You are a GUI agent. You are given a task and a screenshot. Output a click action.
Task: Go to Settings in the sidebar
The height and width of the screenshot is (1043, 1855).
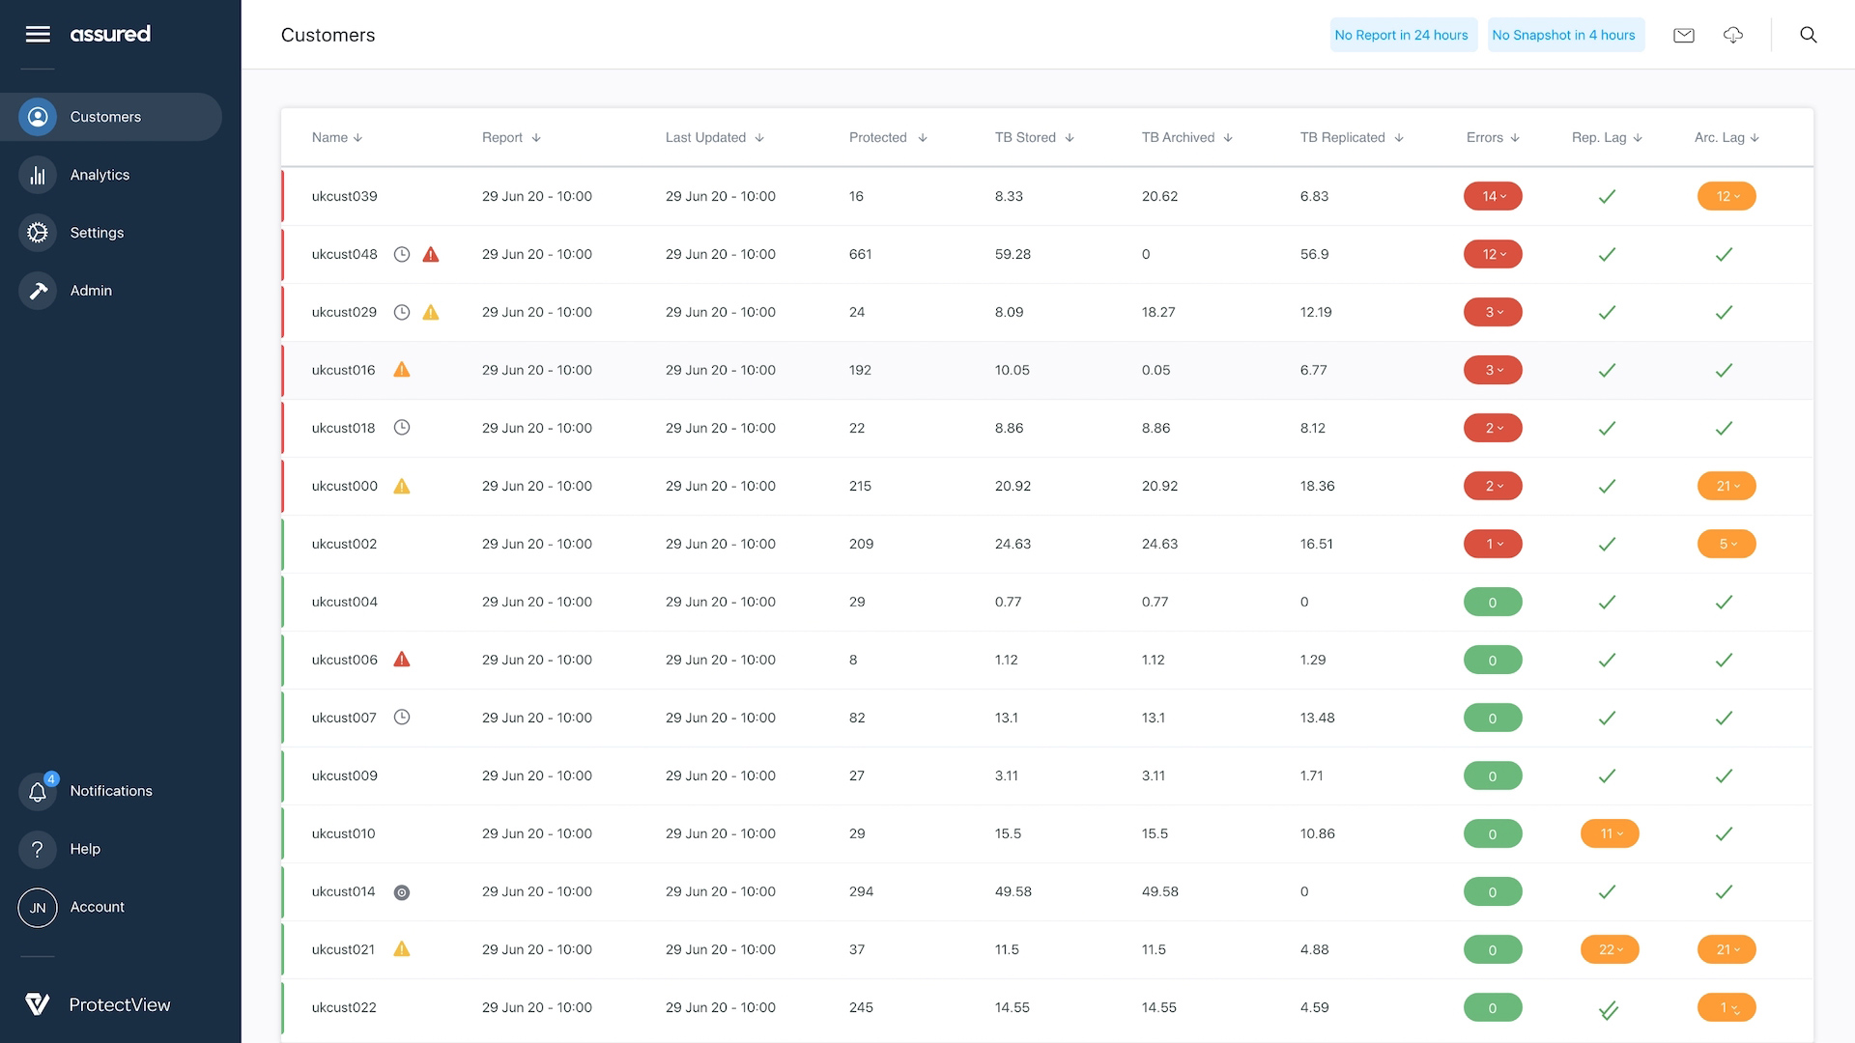(97, 233)
